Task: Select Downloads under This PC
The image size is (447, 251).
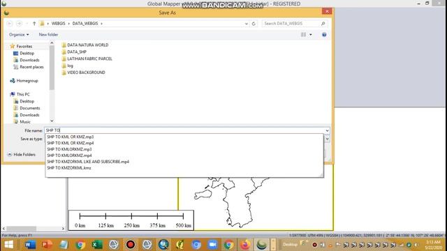Action: (27, 115)
